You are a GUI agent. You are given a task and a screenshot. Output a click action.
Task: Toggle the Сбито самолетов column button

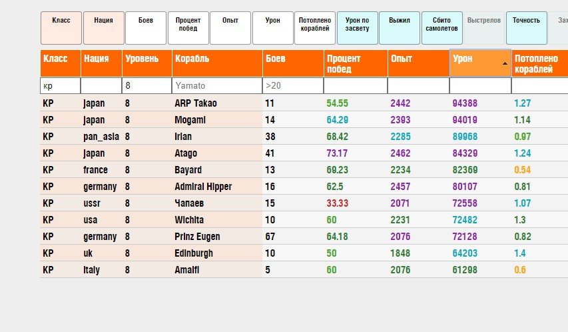pos(442,28)
